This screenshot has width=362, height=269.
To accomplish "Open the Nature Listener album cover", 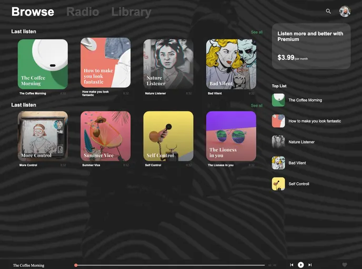I will (168, 64).
